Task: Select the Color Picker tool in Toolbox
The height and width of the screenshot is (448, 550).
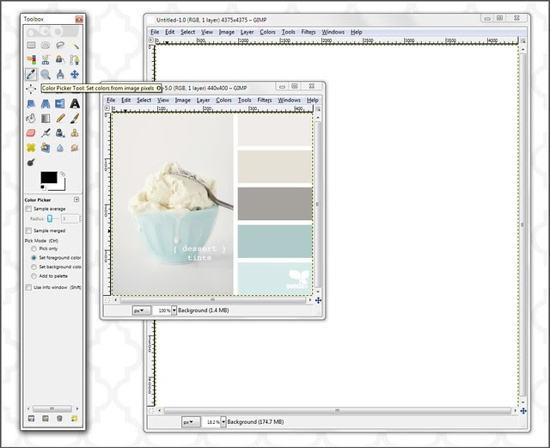Action: pos(31,74)
